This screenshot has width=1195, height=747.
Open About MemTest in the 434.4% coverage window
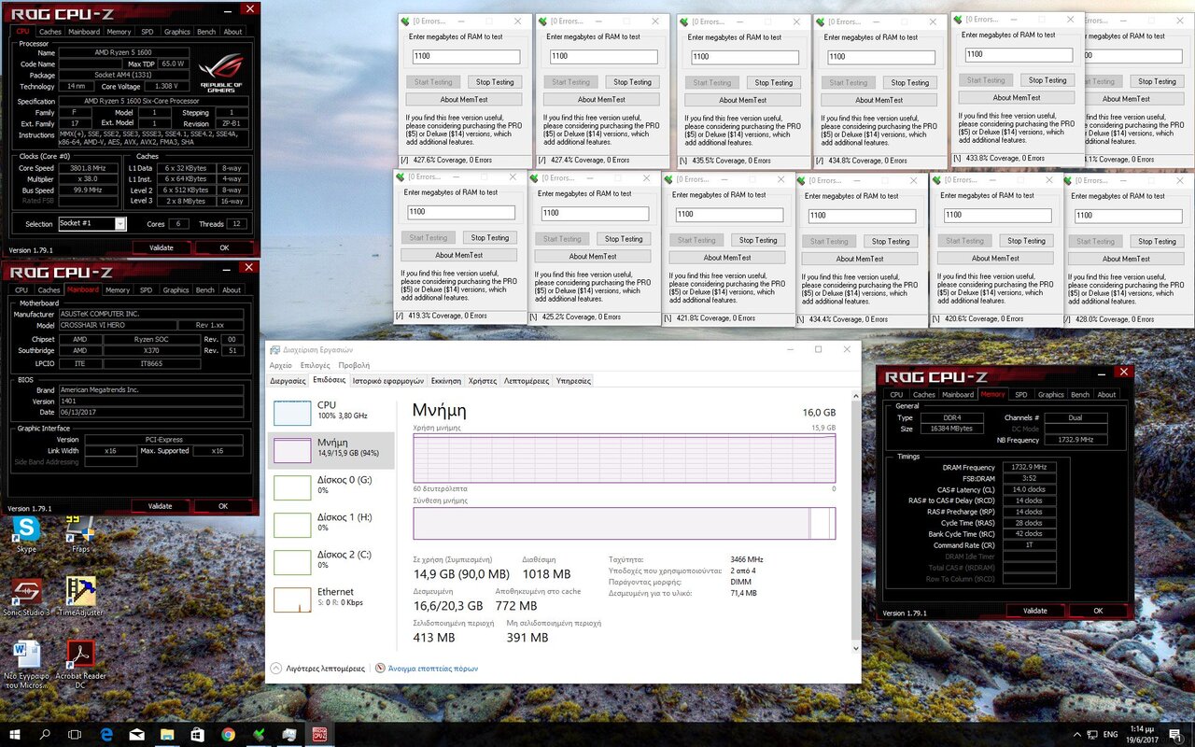pyautogui.click(x=860, y=259)
